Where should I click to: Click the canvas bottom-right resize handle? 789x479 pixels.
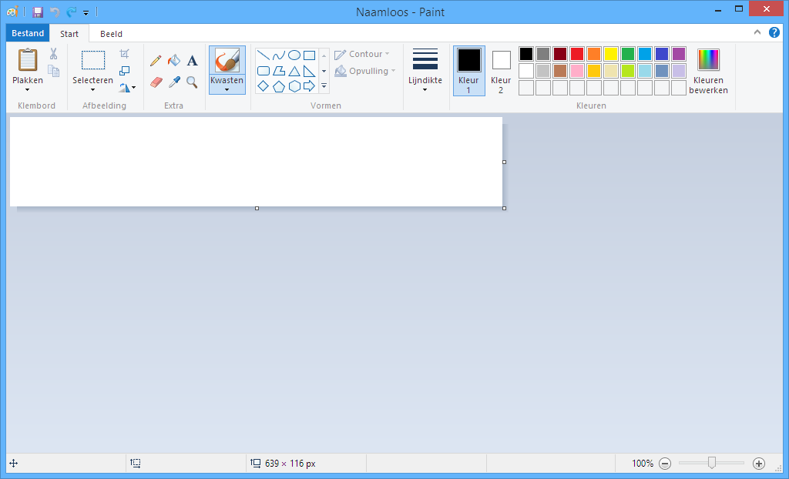[505, 208]
